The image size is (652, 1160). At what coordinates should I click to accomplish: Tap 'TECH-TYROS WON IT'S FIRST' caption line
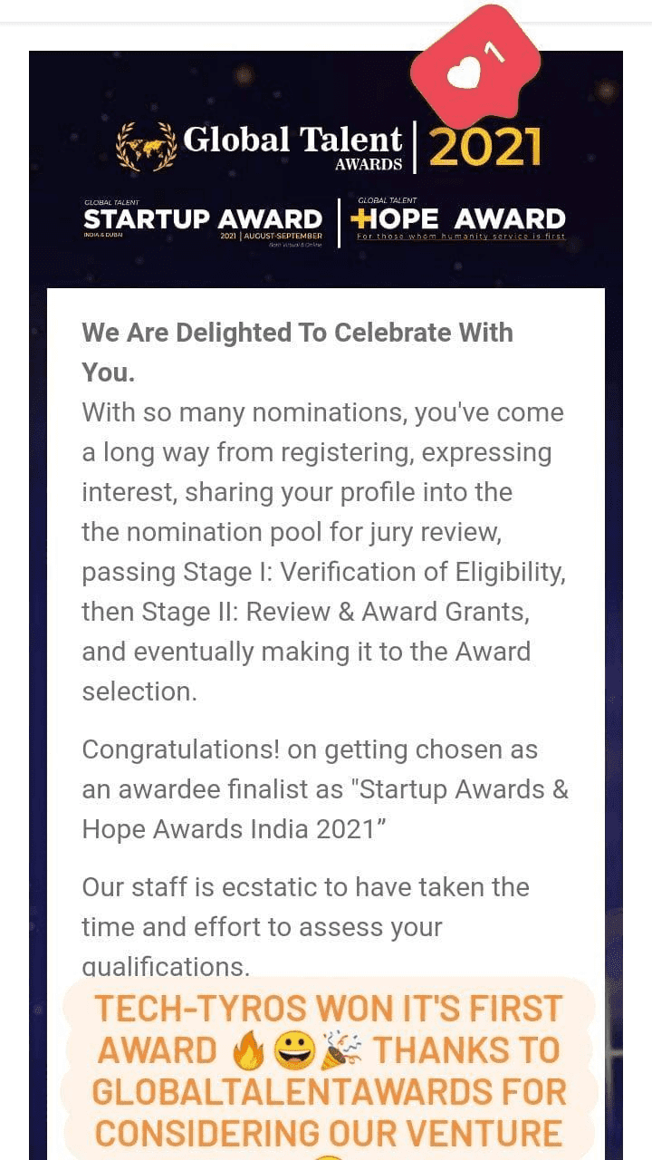329,1009
